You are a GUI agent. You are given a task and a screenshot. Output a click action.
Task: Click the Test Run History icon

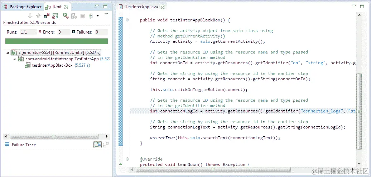click(91, 16)
